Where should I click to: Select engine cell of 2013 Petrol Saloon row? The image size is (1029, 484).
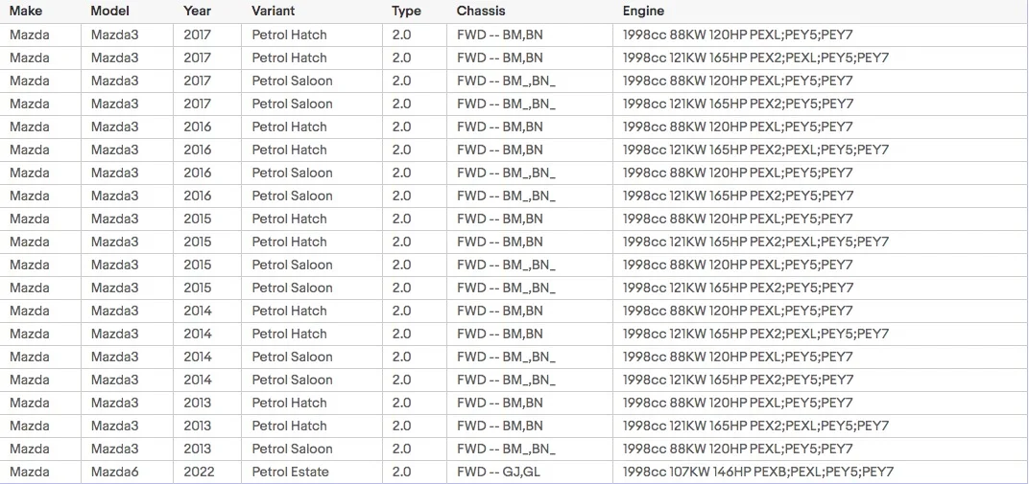(821, 449)
